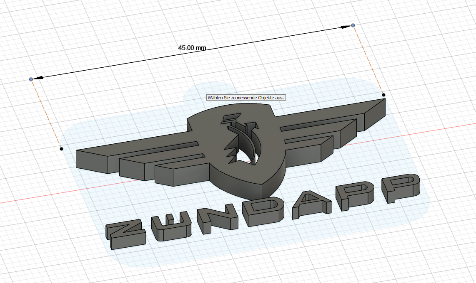
Task: Select the blue measurement point at the arrow's left end
Action: [x=31, y=79]
